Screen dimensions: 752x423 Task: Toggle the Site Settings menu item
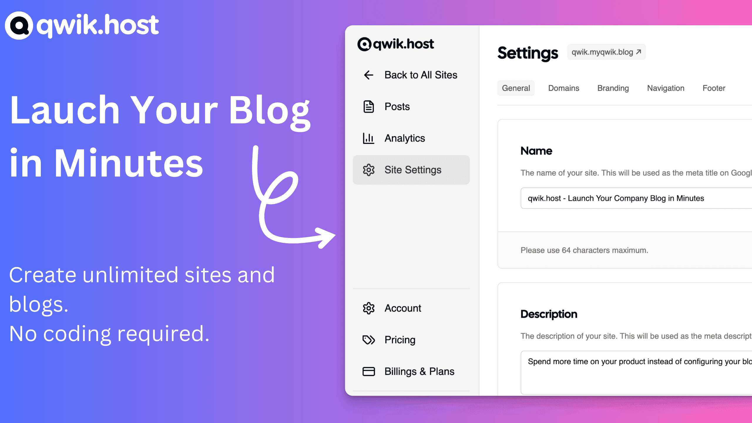point(411,169)
